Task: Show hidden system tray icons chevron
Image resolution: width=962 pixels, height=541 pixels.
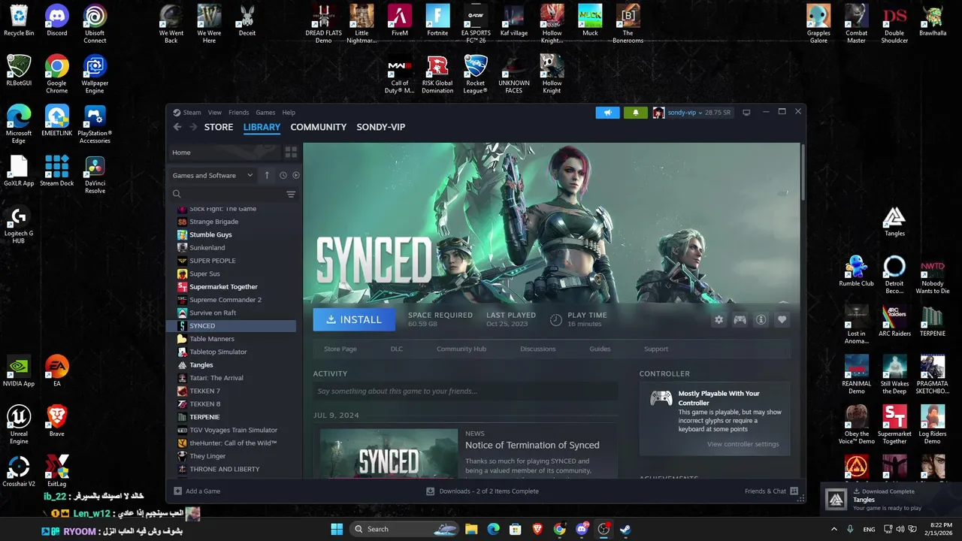Action: [x=833, y=529]
